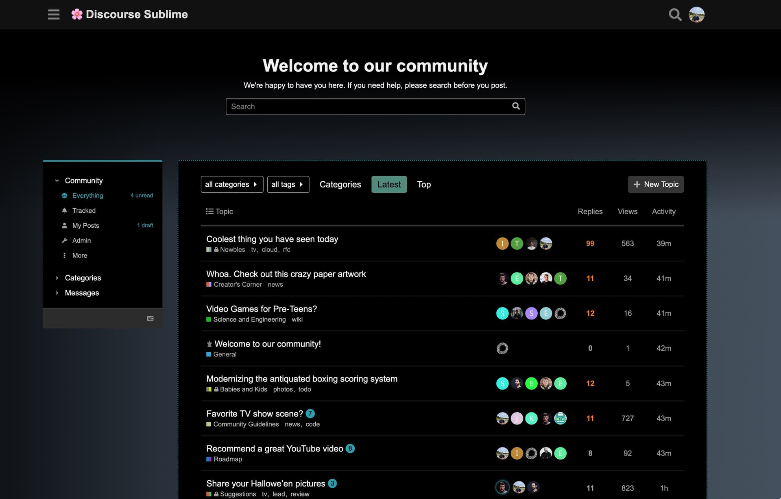Switch to the Top tab
The width and height of the screenshot is (781, 499).
(423, 184)
